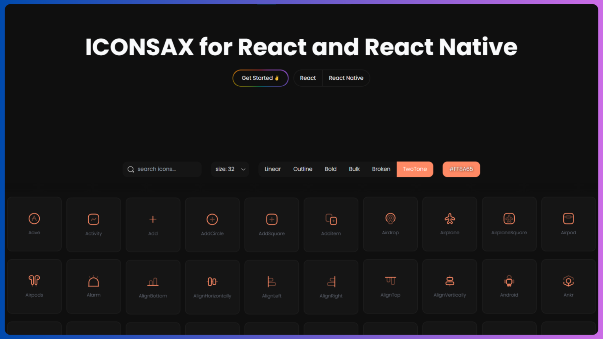The image size is (603, 339).
Task: Open the size 32 dropdown
Action: pyautogui.click(x=230, y=169)
